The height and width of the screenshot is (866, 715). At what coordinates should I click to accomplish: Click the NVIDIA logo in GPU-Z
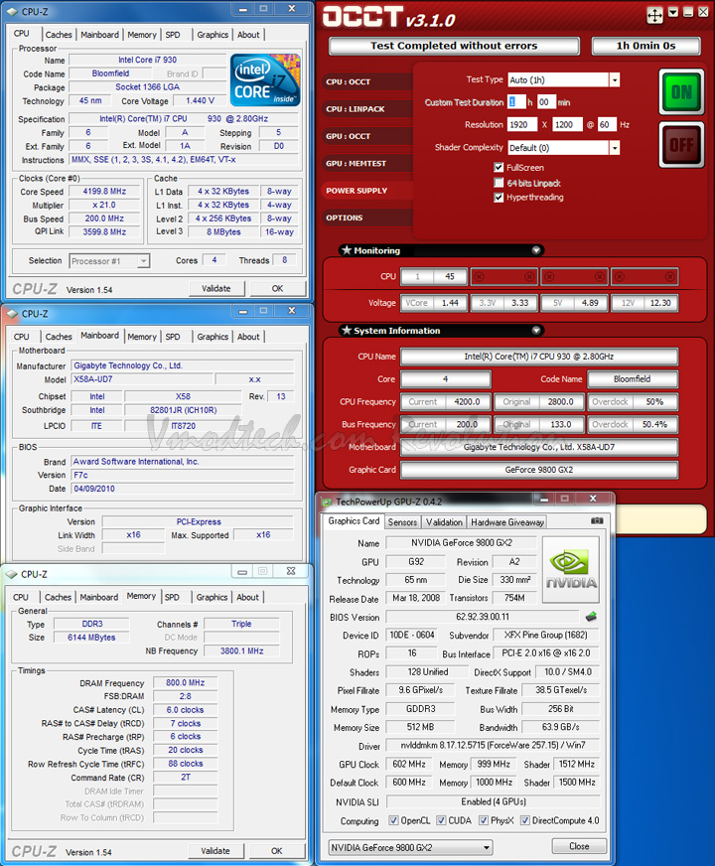571,569
